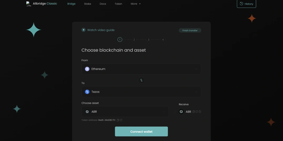This screenshot has height=141, width=283.
Task: Jump to step 3 in progress indicator
Action: pyautogui.click(x=149, y=40)
